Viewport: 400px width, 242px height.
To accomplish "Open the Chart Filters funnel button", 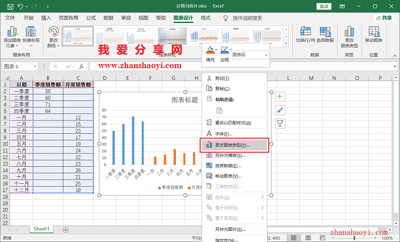I will click(280, 124).
